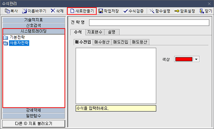Click the 이름바꾸기 rename icon
Viewport: 214px width, 129px height.
25,11
